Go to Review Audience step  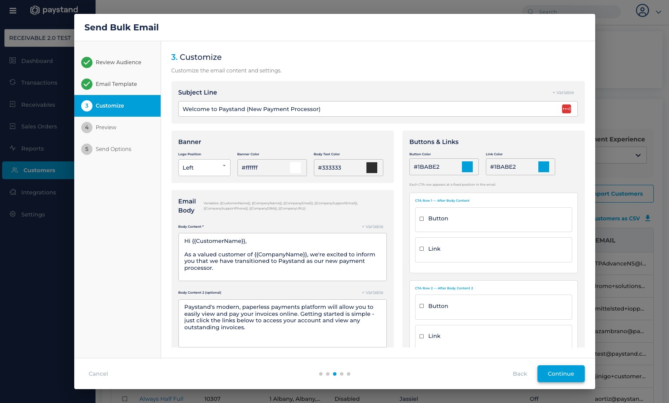tap(118, 62)
